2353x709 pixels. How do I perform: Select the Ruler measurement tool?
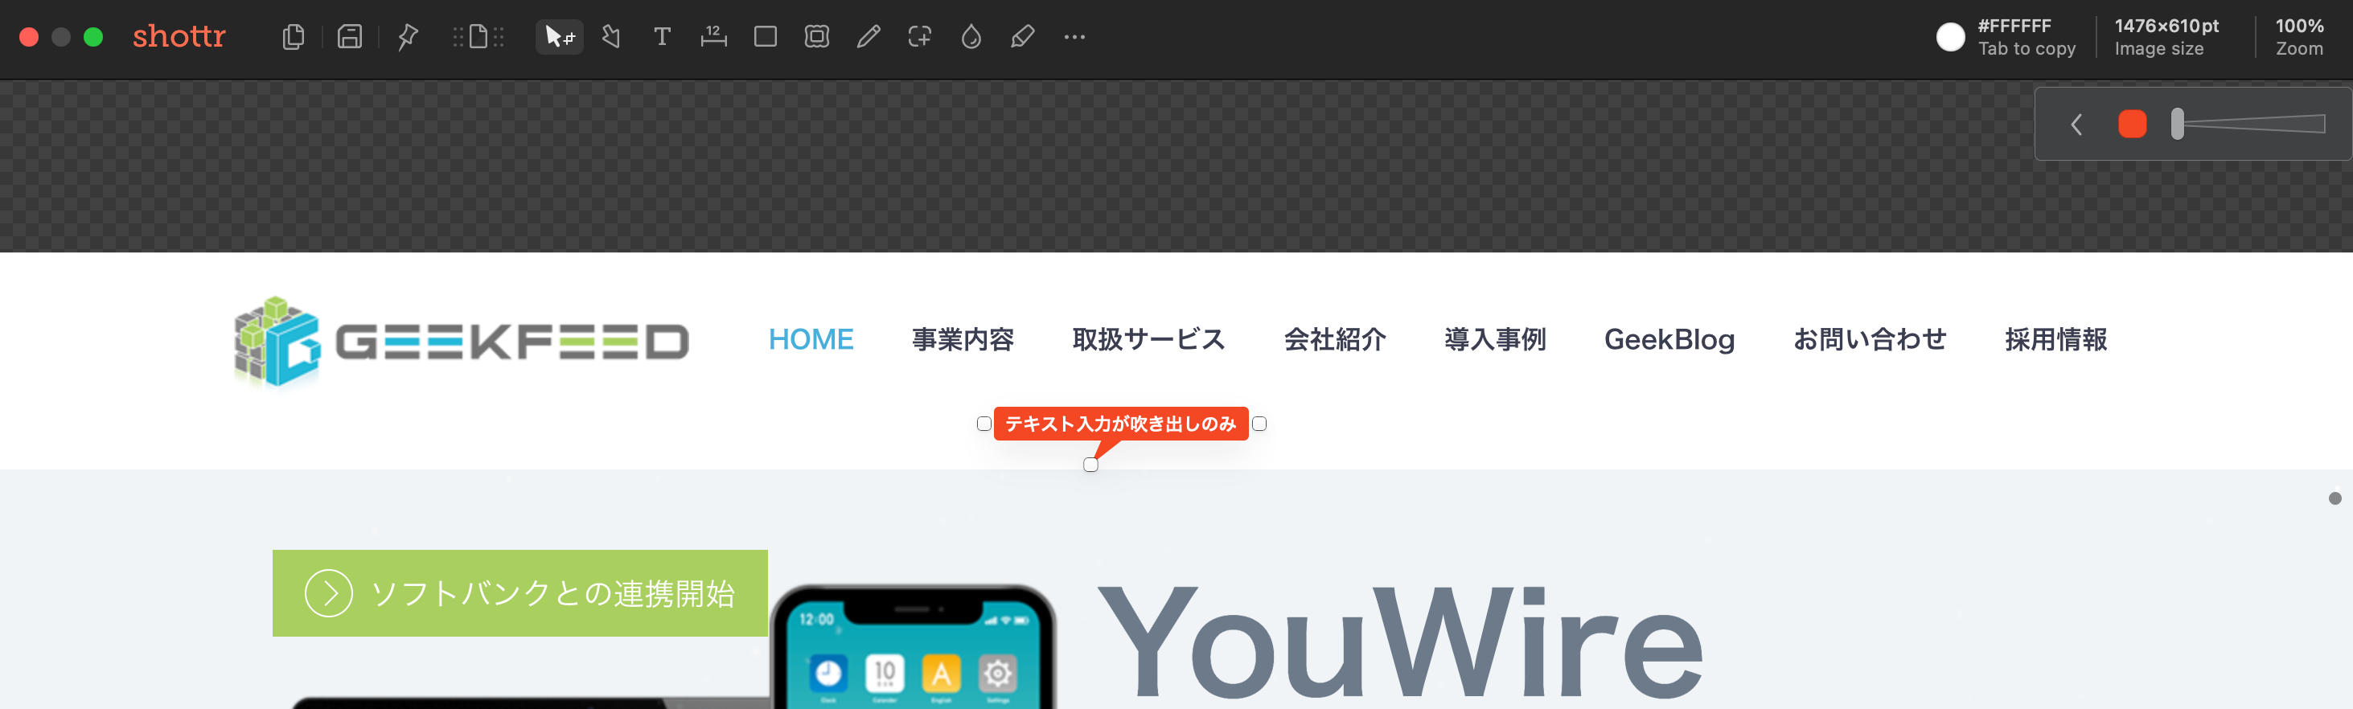click(x=713, y=36)
